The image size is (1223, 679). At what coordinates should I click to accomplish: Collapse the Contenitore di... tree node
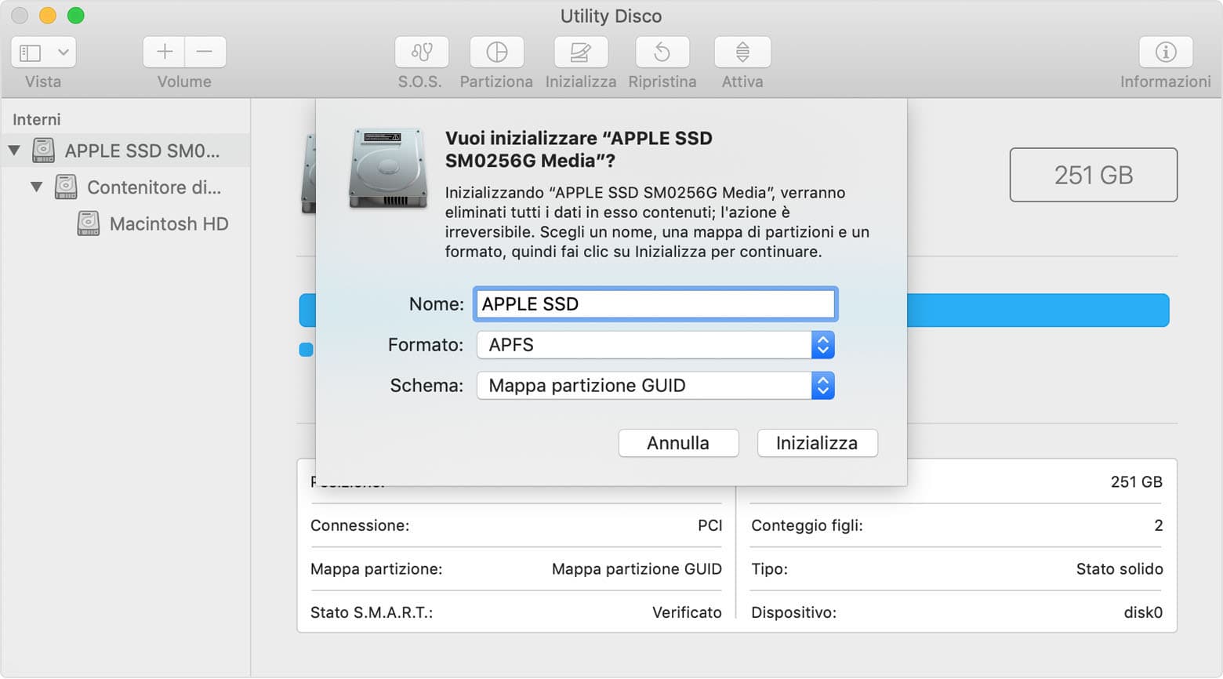coord(36,187)
